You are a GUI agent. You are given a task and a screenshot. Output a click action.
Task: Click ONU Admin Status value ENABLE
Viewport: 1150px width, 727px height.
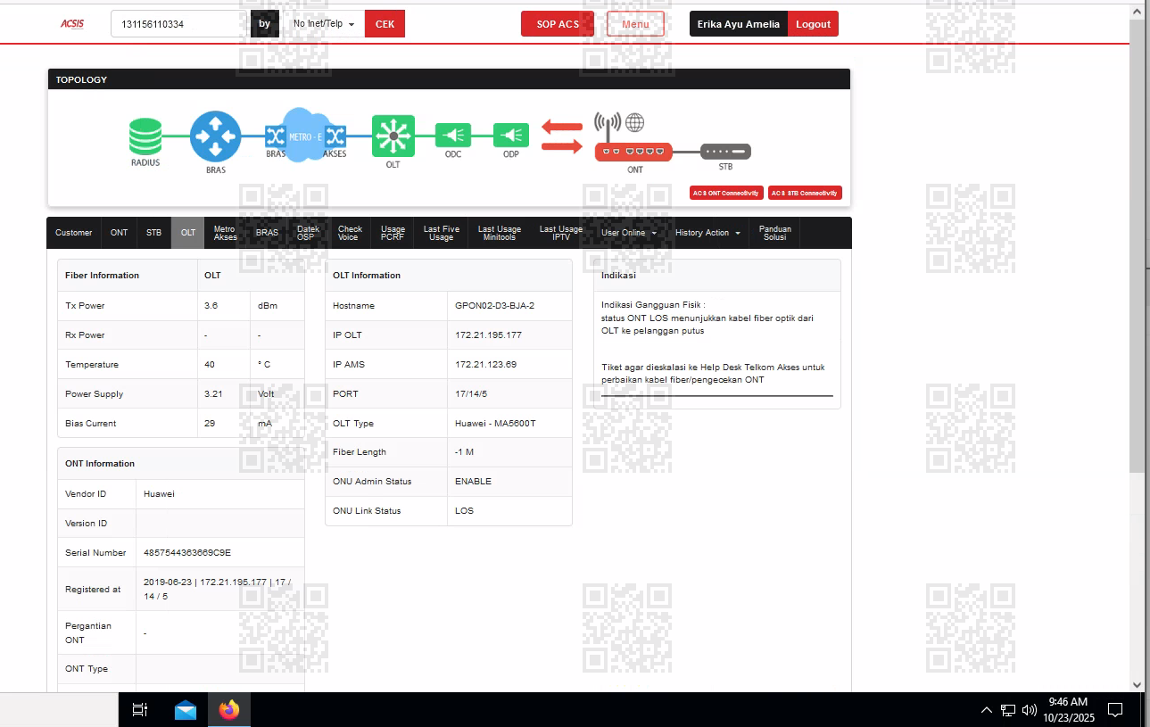(x=473, y=482)
